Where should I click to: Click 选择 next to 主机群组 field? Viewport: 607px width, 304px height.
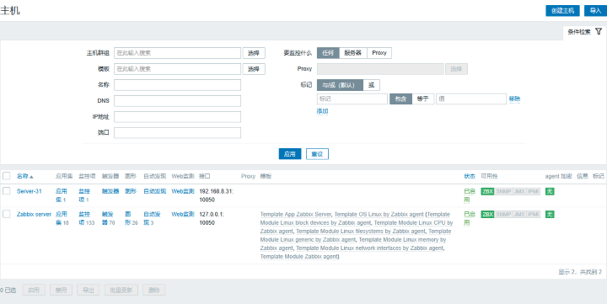(254, 53)
